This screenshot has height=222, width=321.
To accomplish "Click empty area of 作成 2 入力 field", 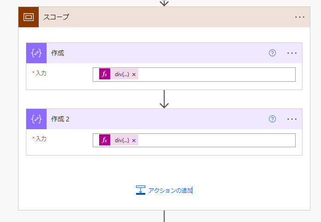I will [x=217, y=140].
